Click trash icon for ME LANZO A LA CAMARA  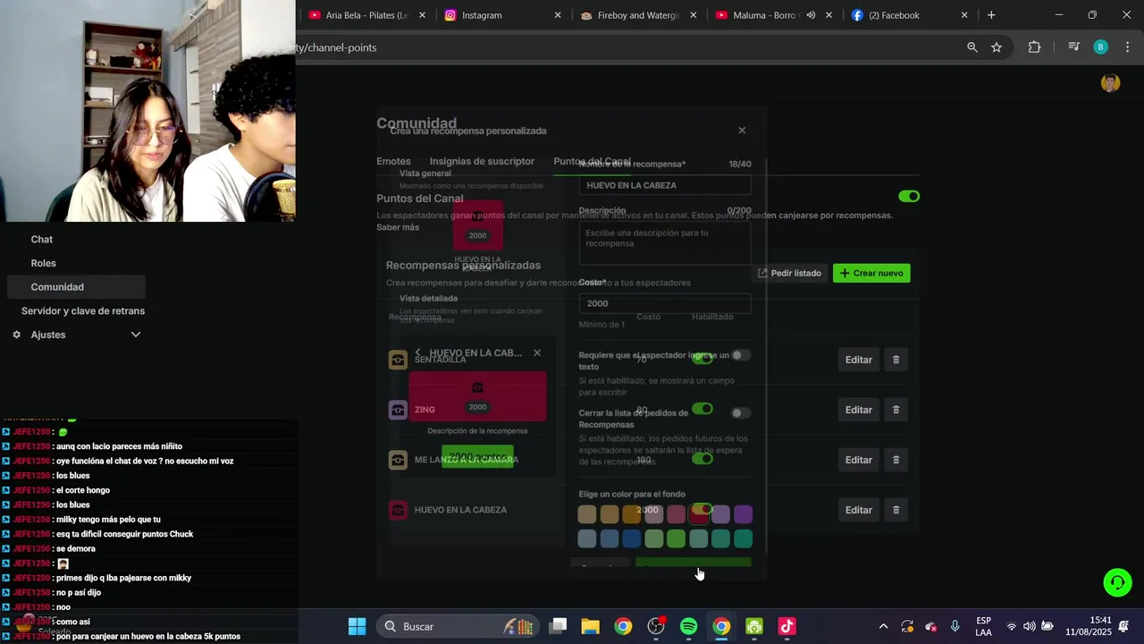[896, 460]
